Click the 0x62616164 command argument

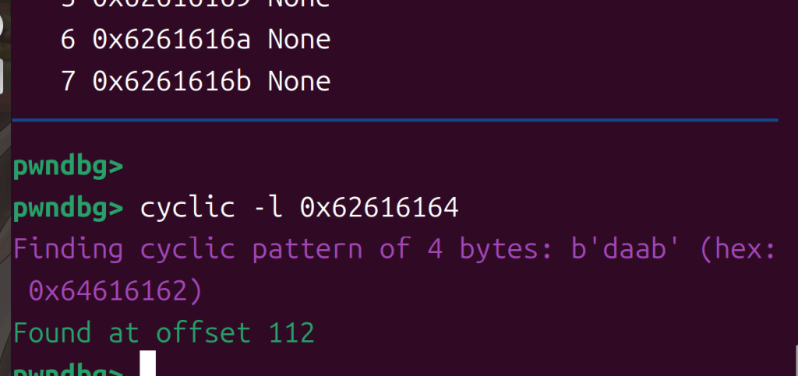pyautogui.click(x=380, y=208)
